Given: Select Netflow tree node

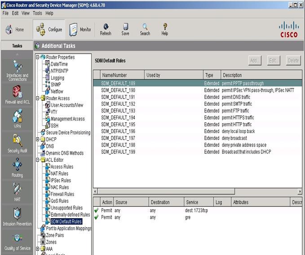Looking at the screenshot, I should (57, 91).
